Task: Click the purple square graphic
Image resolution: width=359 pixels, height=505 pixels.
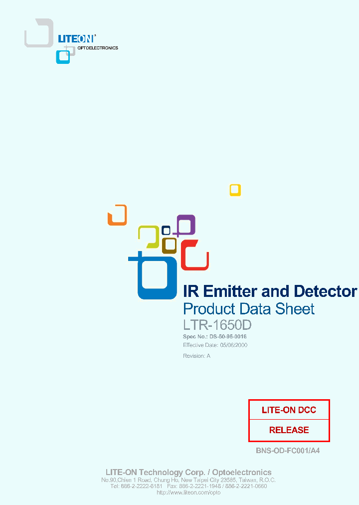Action: click(186, 225)
